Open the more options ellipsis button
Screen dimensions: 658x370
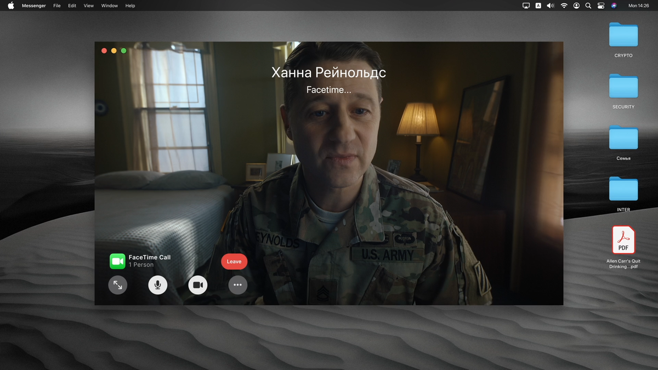[x=238, y=285]
